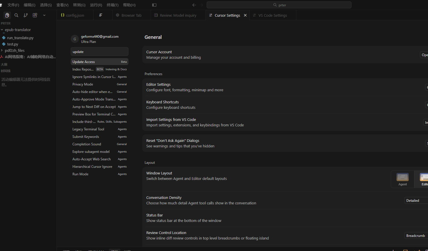
Task: Switch to the Review: Model inquiry tab
Action: [x=178, y=15]
